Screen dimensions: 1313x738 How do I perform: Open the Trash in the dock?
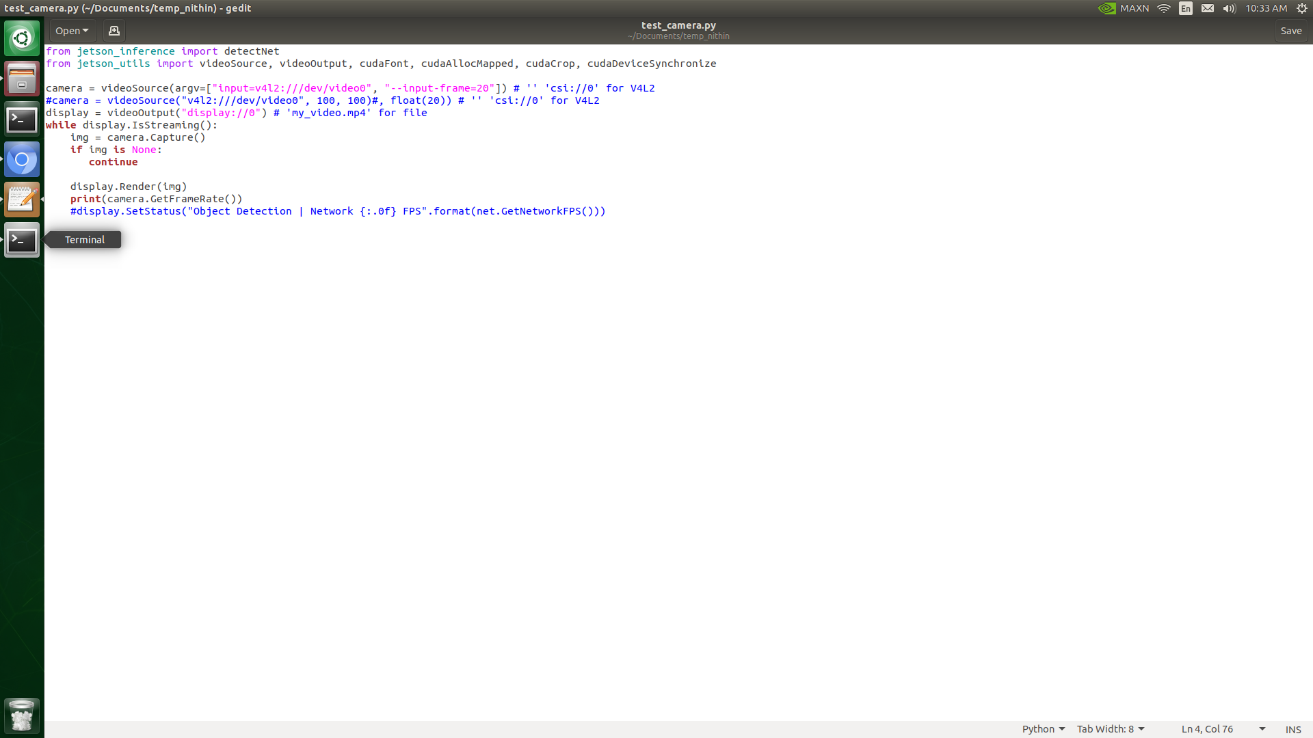[22, 715]
